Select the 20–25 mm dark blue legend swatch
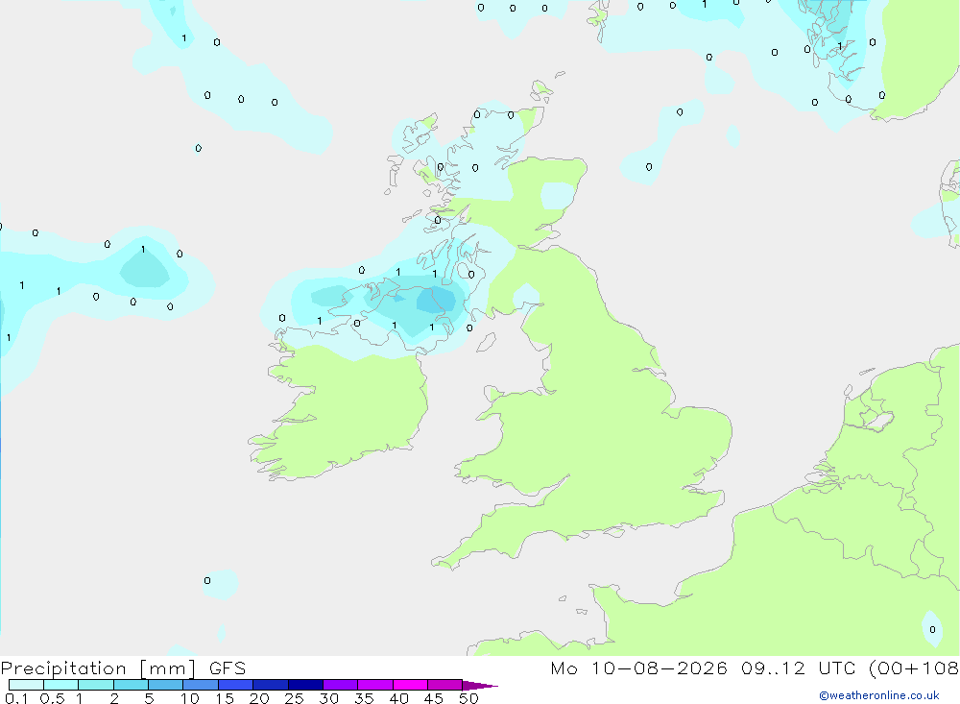 click(x=270, y=685)
